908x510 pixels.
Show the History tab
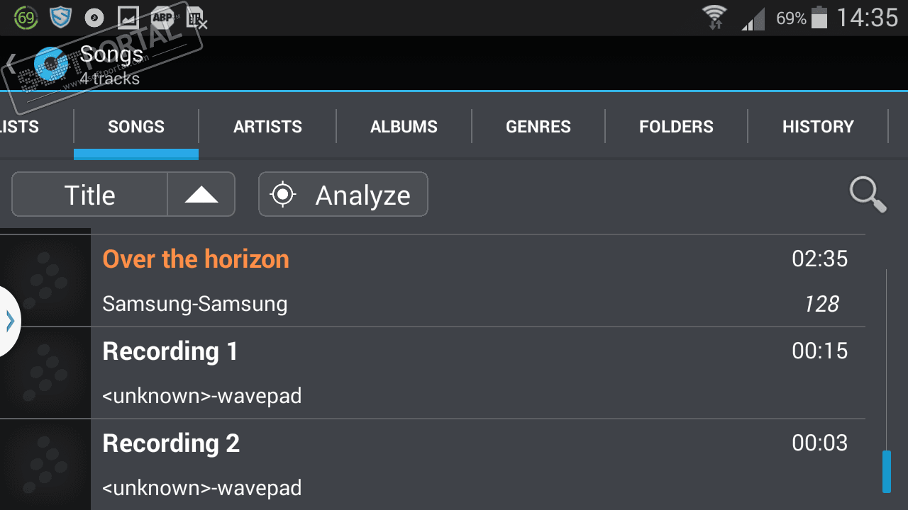coord(817,127)
